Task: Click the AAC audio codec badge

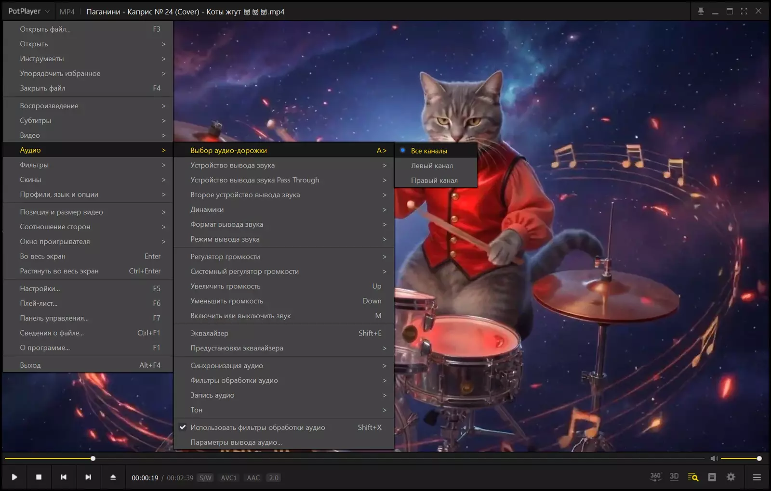Action: [x=253, y=478]
